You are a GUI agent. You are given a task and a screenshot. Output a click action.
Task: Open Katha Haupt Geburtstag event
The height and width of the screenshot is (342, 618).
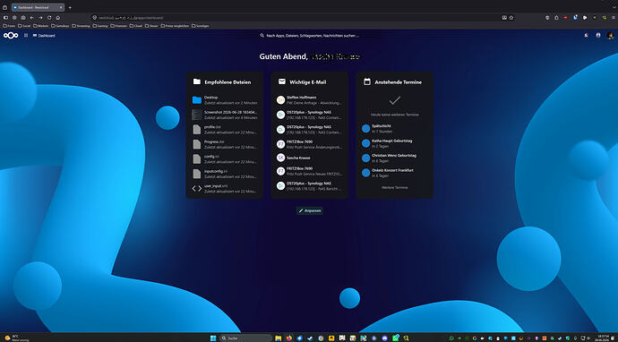(x=394, y=143)
